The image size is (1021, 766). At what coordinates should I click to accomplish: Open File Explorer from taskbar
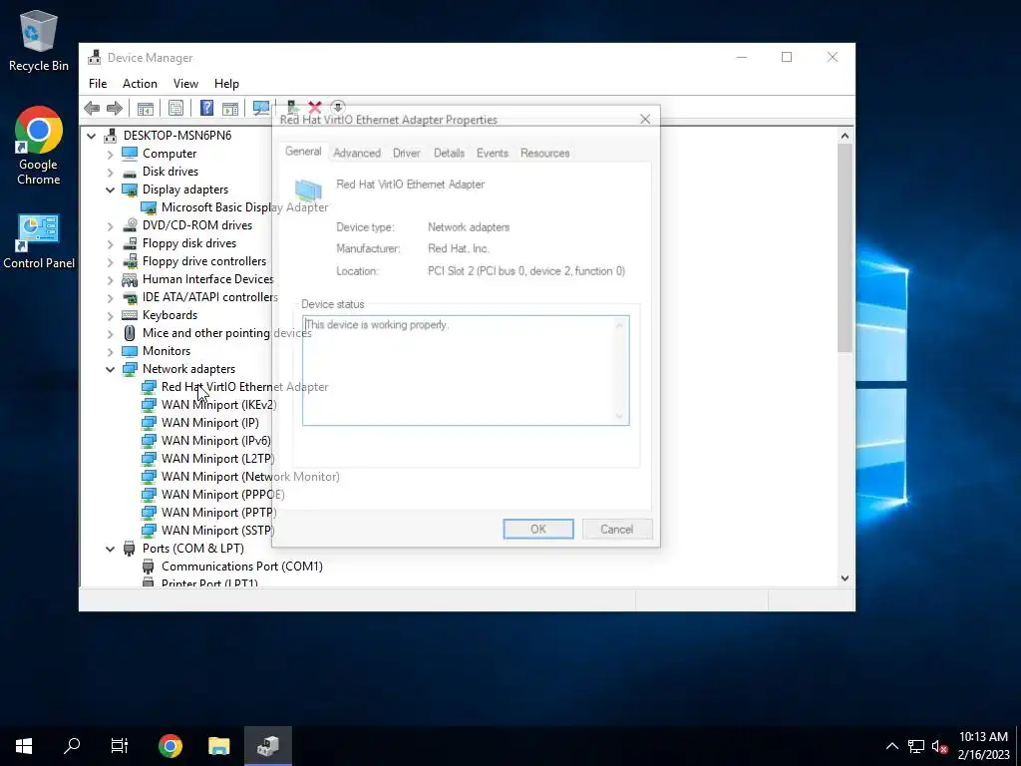coord(218,746)
